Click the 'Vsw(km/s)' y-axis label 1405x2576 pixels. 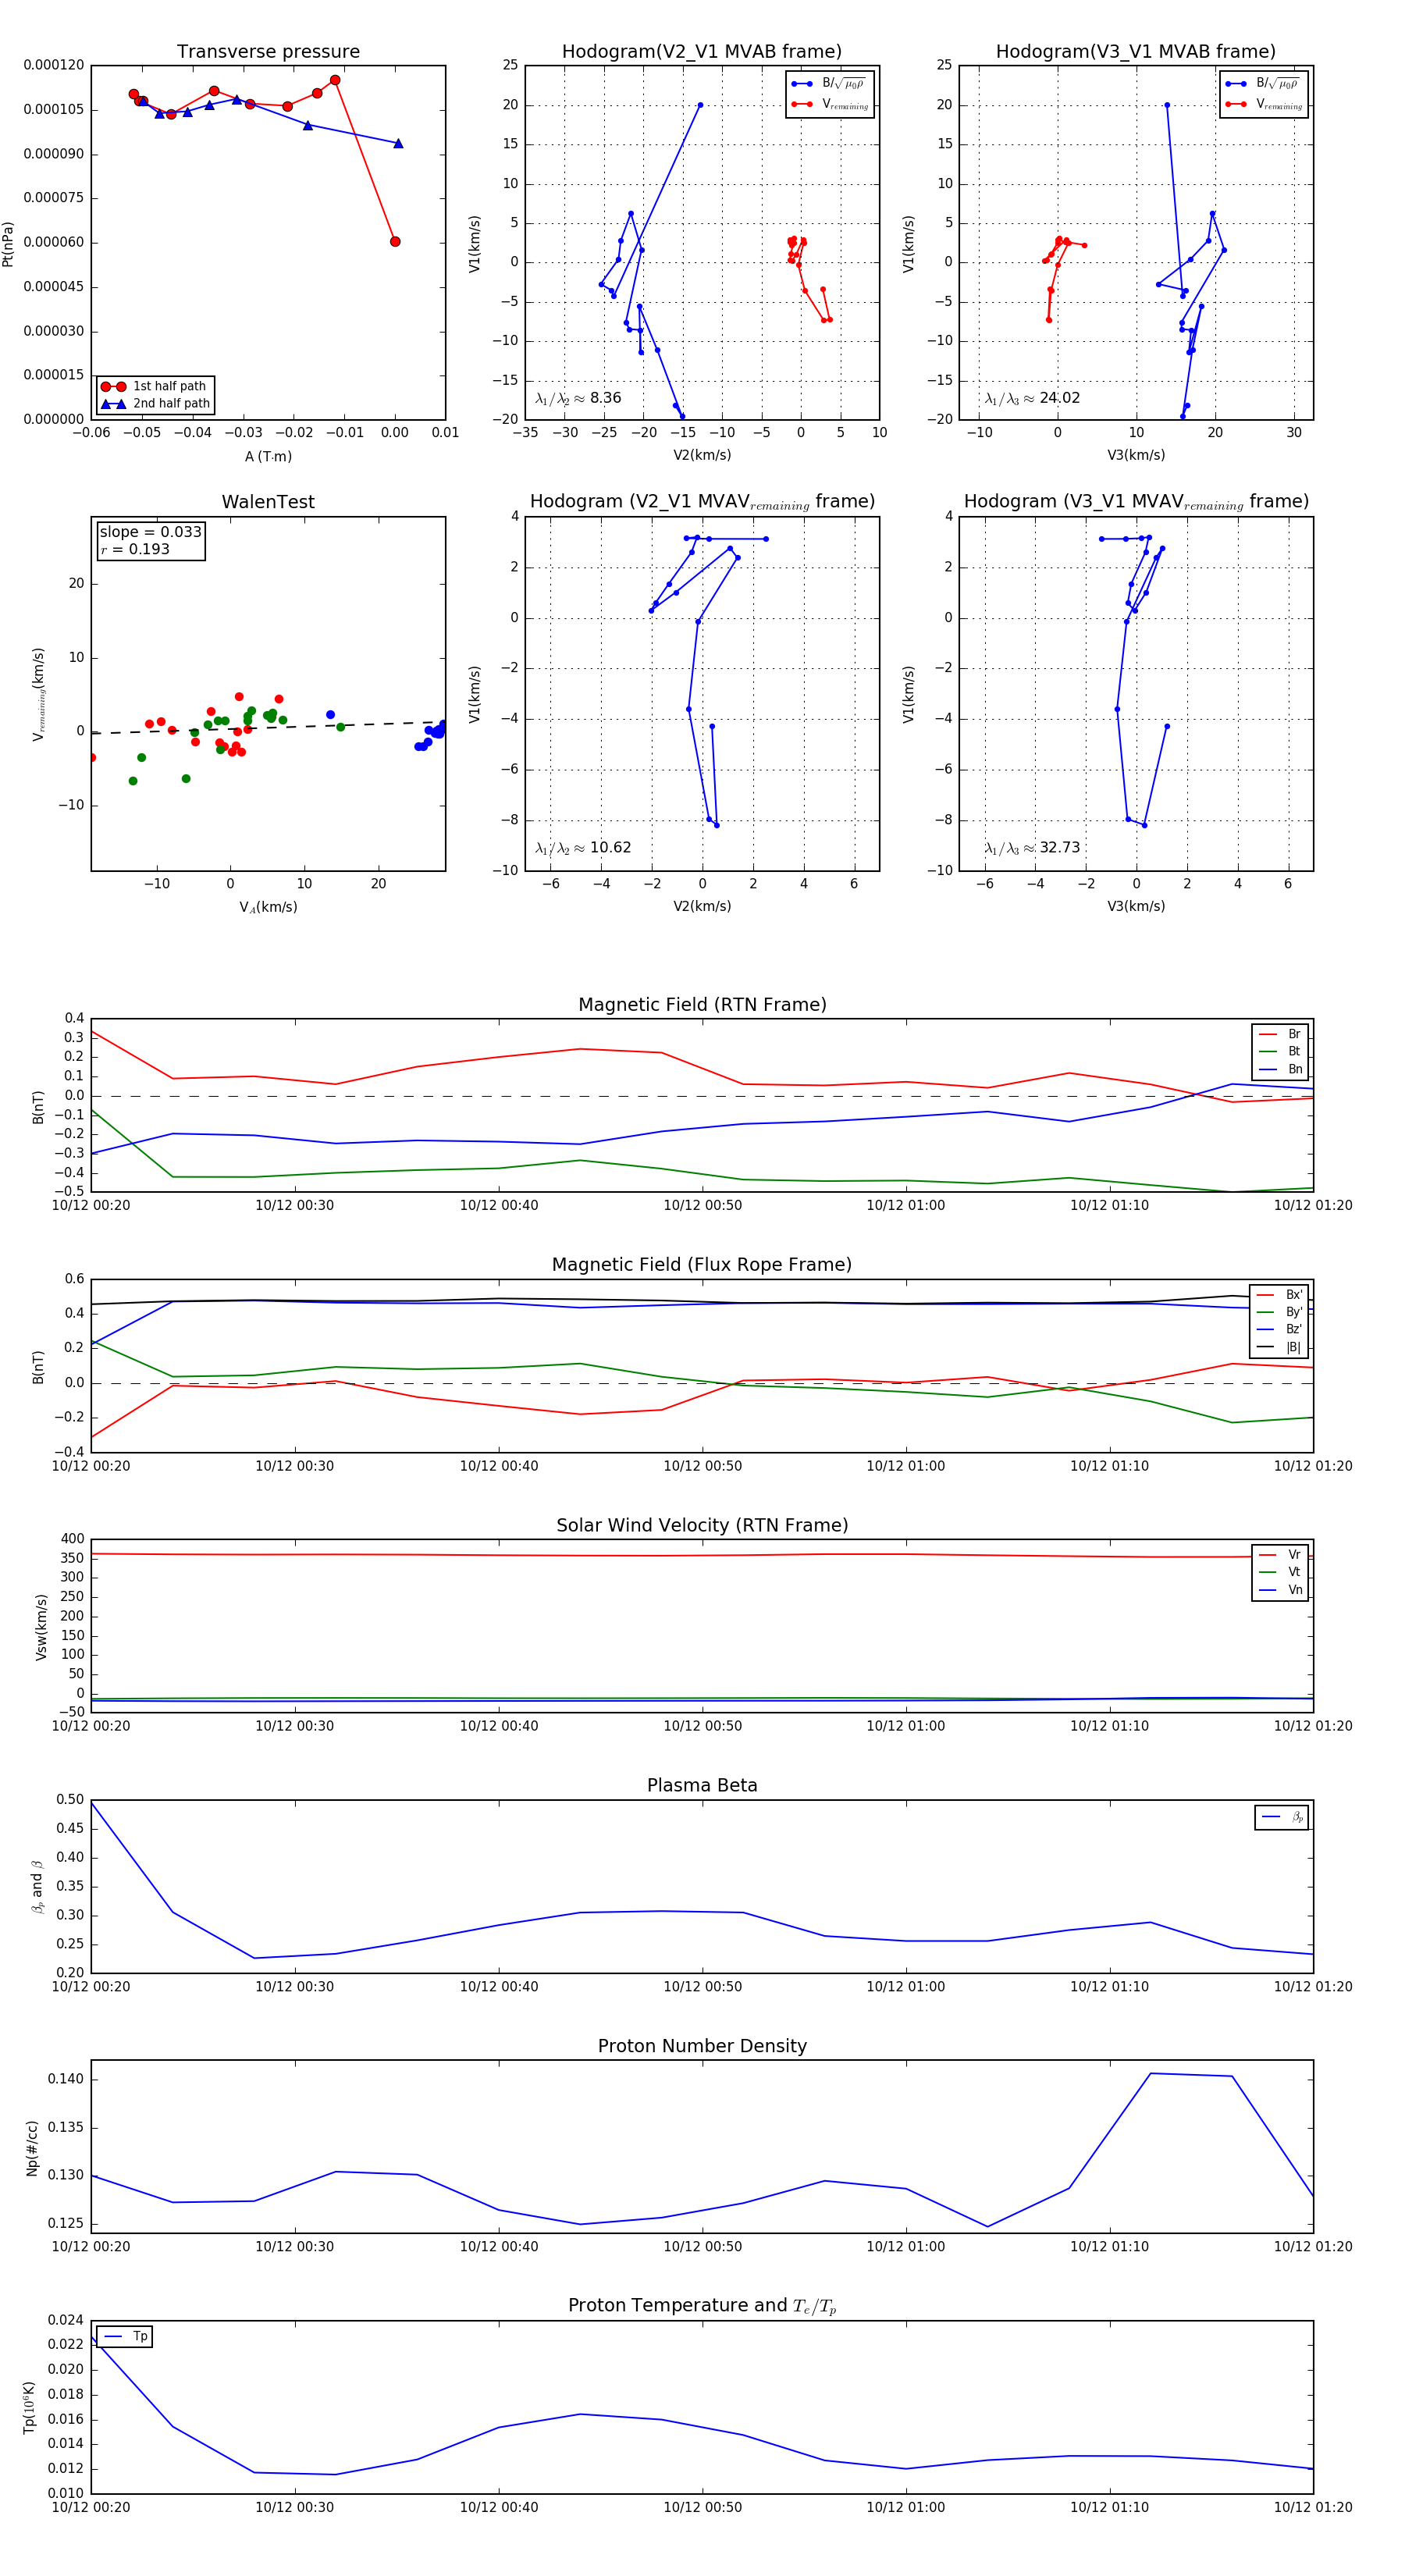41,1627
